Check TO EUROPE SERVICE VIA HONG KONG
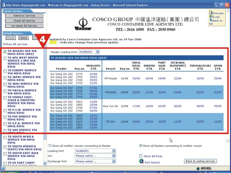The image size is (231, 173). coord(5,71)
